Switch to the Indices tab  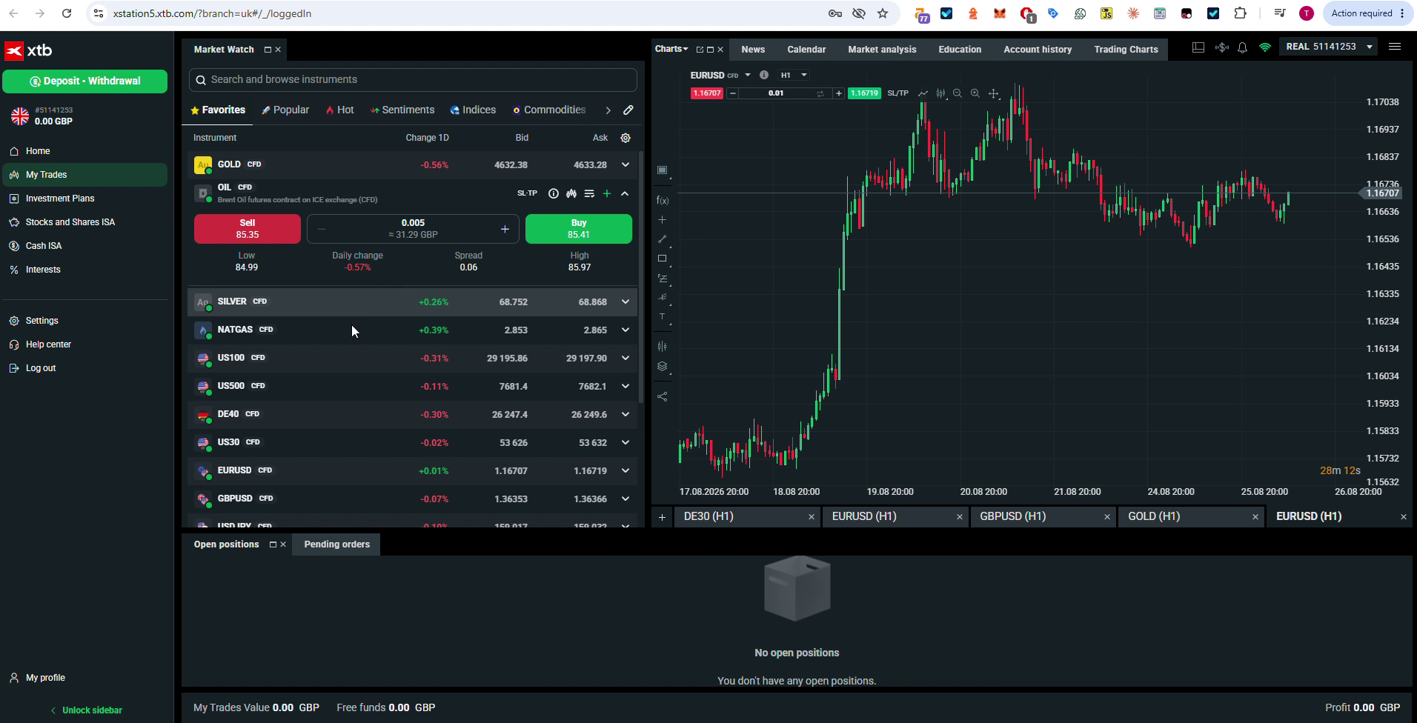[473, 110]
